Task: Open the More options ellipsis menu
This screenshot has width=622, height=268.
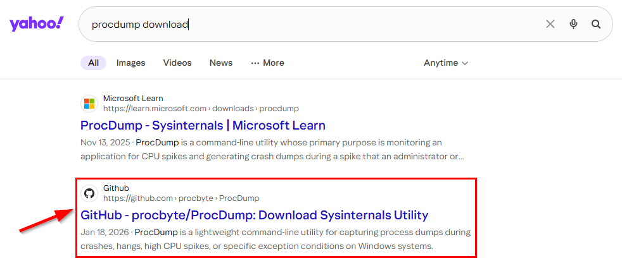Action: 267,63
